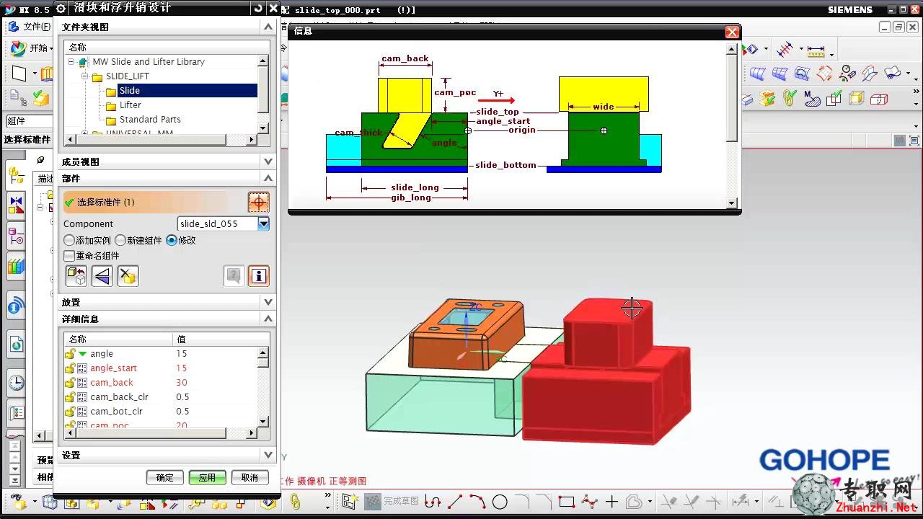Collapse the 详细信息 section
Viewport: 923px width, 519px height.
tap(268, 319)
